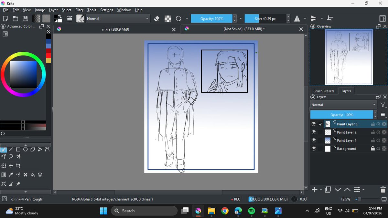The image size is (388, 218).
Task: Delete the layer with the trash icon
Action: pos(383,190)
